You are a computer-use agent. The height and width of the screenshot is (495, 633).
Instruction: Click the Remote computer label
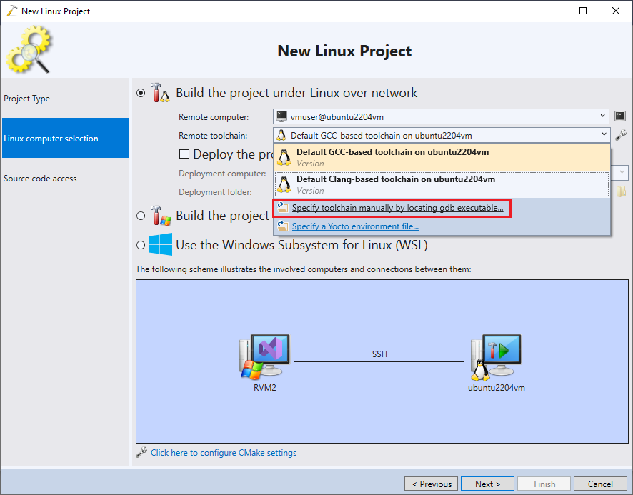214,117
